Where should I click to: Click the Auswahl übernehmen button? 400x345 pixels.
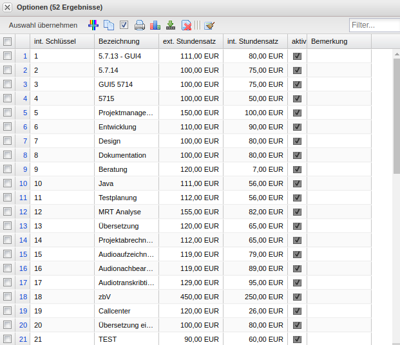43,26
